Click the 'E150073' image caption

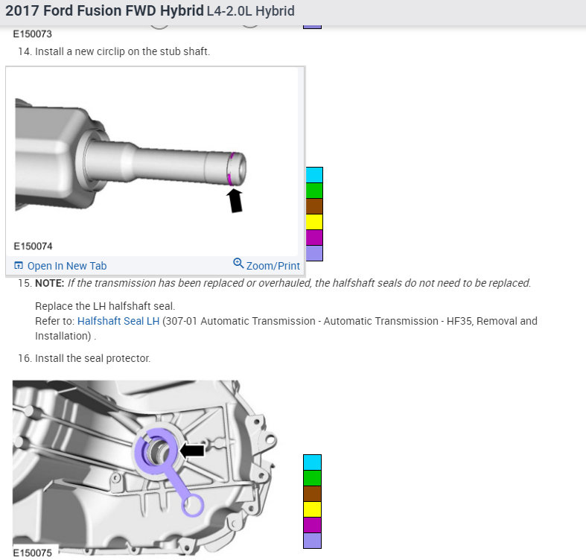click(x=32, y=34)
